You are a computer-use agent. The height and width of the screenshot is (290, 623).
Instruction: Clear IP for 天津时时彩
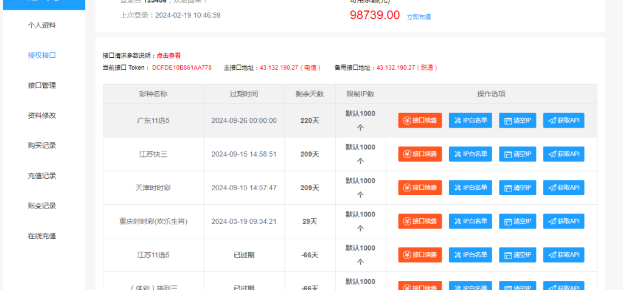(517, 187)
